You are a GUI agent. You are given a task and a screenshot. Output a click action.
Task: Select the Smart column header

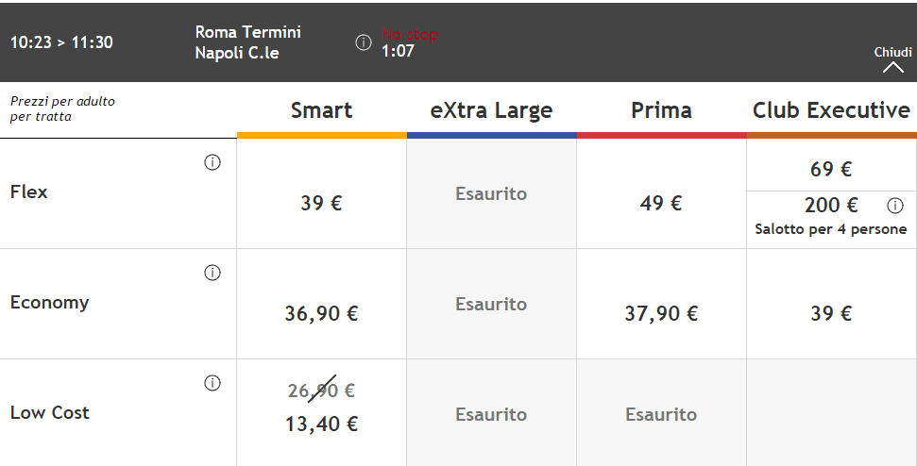322,110
